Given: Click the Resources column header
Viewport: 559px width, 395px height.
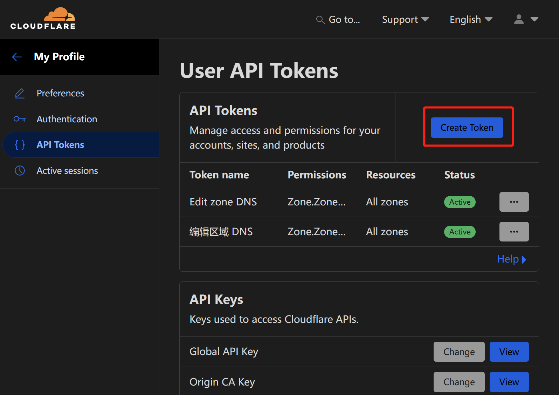Looking at the screenshot, I should [x=391, y=175].
